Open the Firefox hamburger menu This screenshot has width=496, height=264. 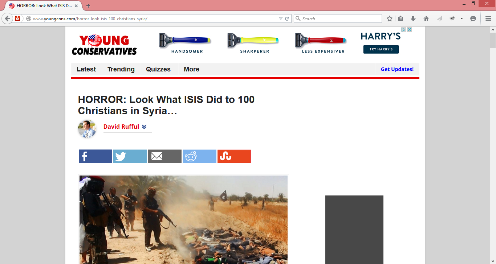(x=488, y=18)
